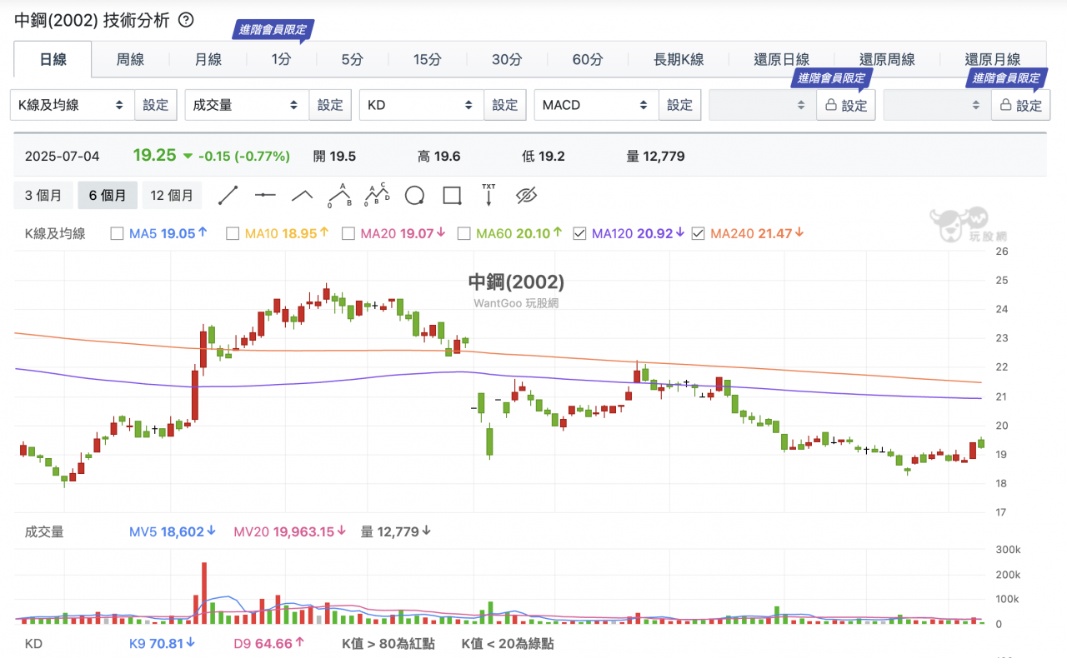Select the 0ABCD wave pattern tool

pyautogui.click(x=377, y=196)
